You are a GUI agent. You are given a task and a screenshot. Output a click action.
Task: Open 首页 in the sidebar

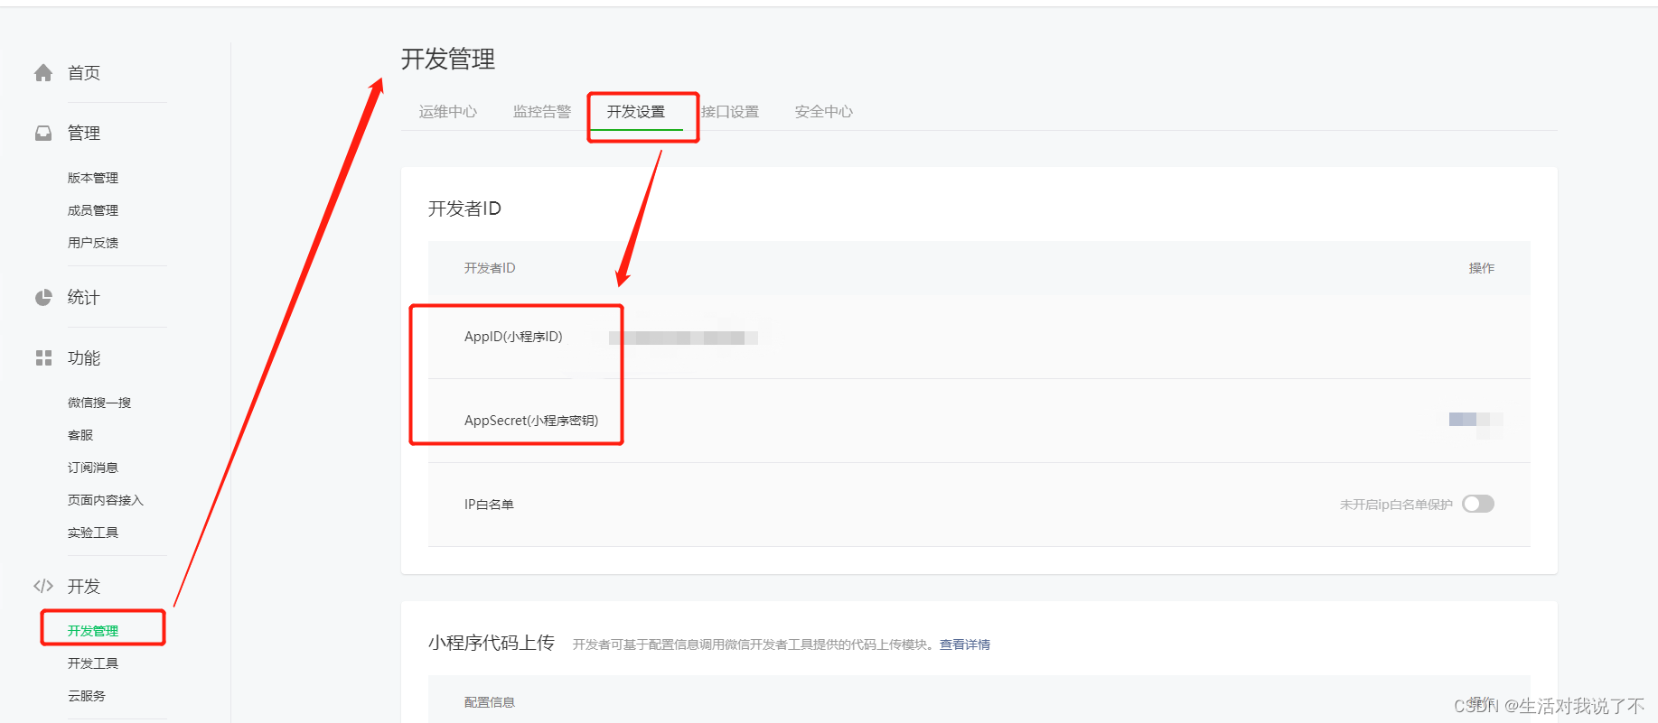(x=84, y=73)
